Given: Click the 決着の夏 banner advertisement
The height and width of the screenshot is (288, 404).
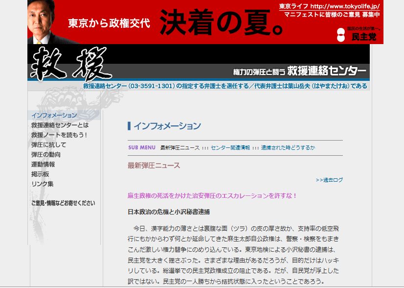Looking at the screenshot, I should point(205,22).
